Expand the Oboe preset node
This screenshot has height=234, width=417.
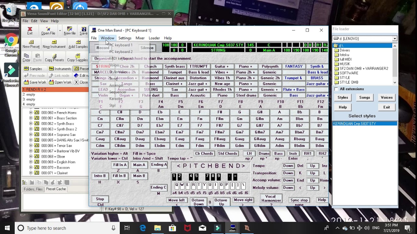(31, 157)
